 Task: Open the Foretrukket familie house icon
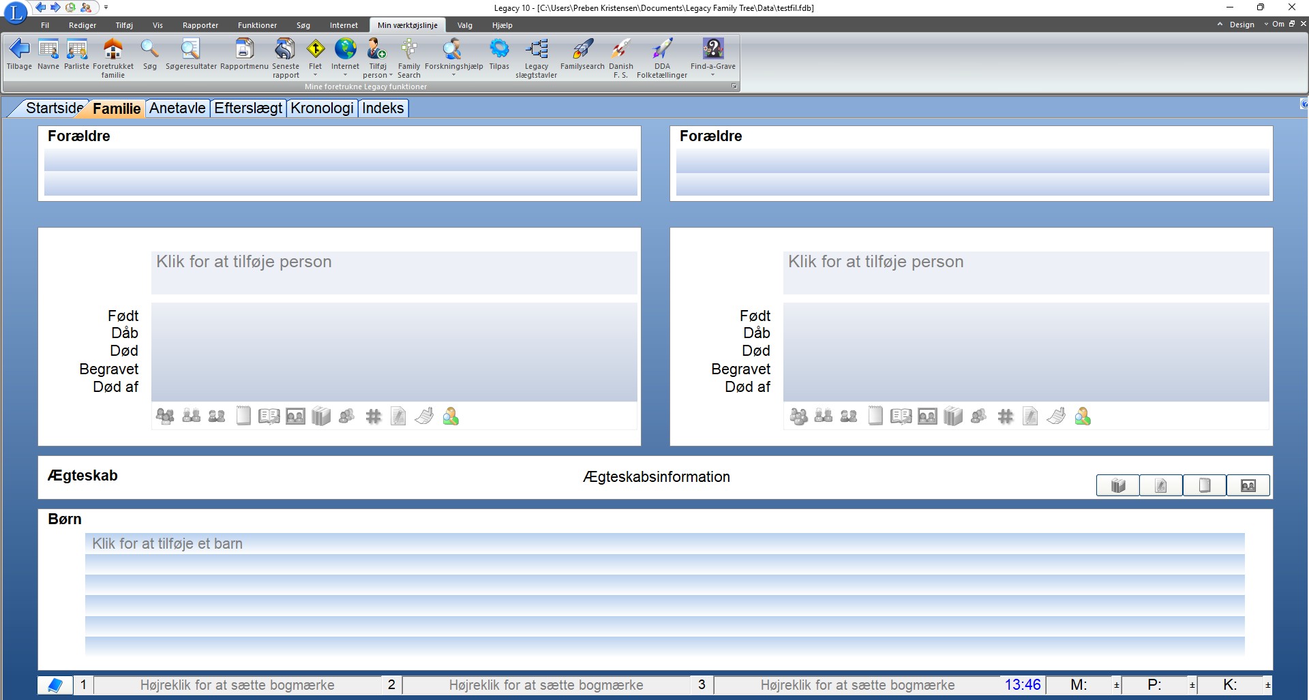112,49
